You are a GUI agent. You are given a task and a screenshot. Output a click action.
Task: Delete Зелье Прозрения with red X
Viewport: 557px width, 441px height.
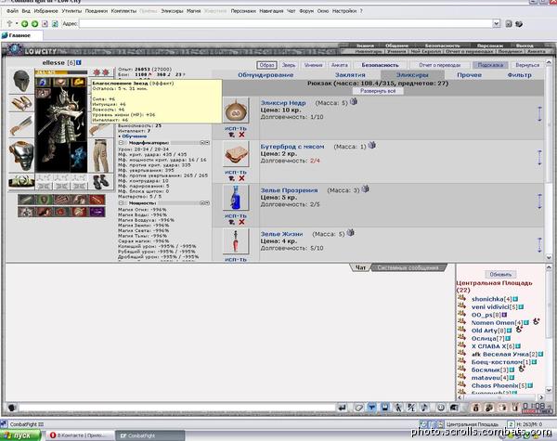241,222
